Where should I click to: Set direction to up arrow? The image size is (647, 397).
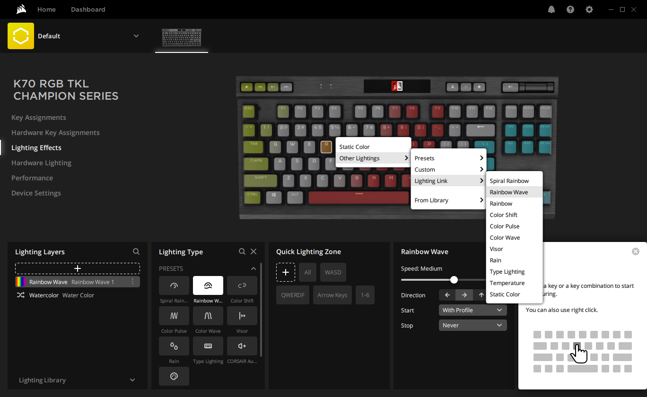[x=481, y=295]
